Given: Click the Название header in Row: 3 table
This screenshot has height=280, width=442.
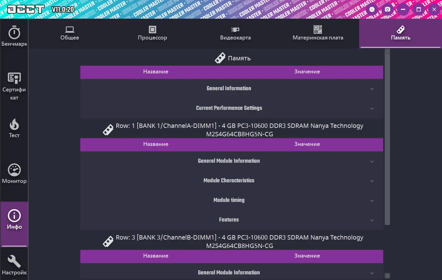Looking at the screenshot, I should [156, 256].
